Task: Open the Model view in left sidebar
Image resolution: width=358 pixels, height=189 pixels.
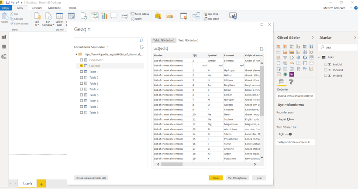Action: click(x=4, y=56)
